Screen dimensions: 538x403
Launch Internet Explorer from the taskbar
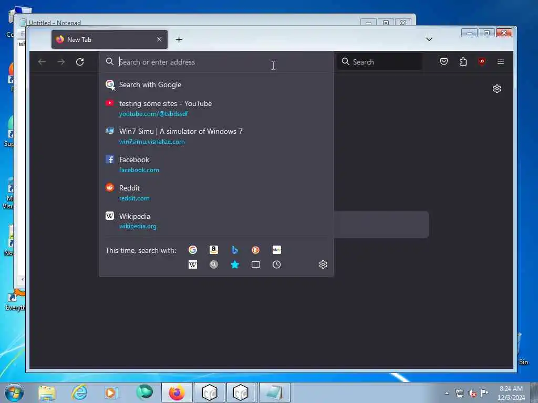(79, 393)
